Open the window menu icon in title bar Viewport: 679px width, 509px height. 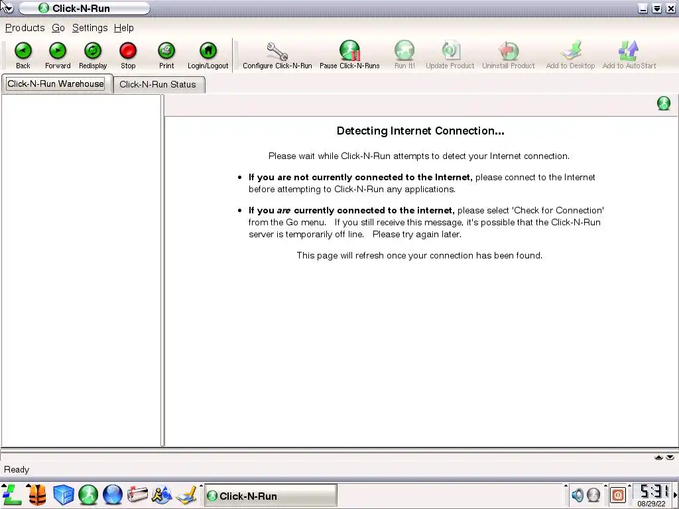pyautogui.click(x=7, y=8)
